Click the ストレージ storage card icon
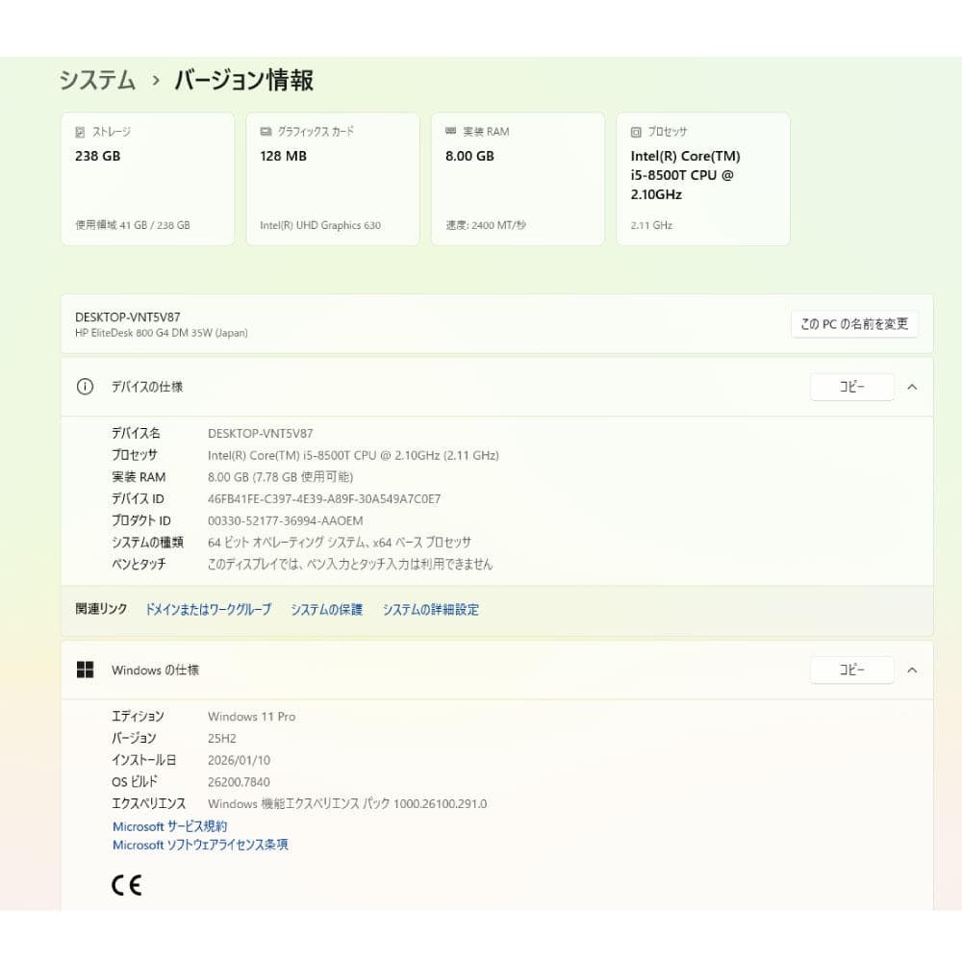This screenshot has height=962, width=962. pyautogui.click(x=80, y=131)
